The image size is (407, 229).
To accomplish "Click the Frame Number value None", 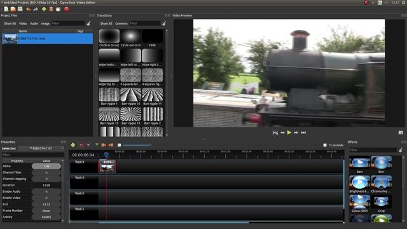I will [x=46, y=211].
